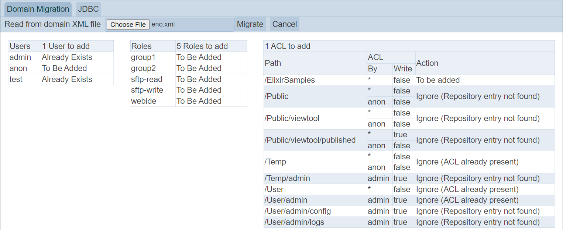Viewport: 563px width, 230px height.
Task: Select the /Temp/admin ACL row
Action: [287, 178]
